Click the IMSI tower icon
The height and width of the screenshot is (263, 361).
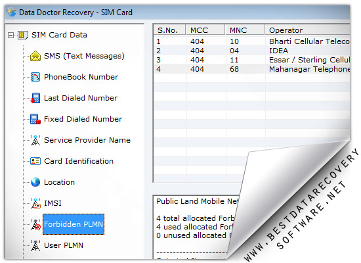click(x=35, y=203)
